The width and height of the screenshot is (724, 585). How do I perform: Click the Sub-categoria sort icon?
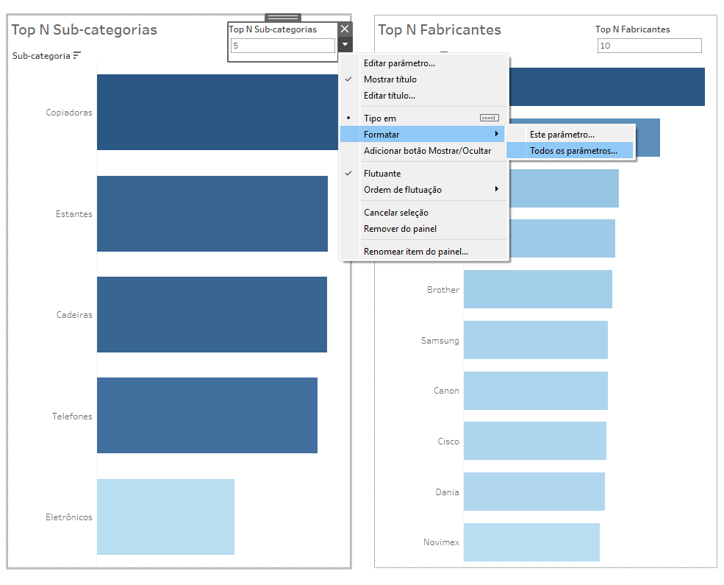pyautogui.click(x=77, y=56)
